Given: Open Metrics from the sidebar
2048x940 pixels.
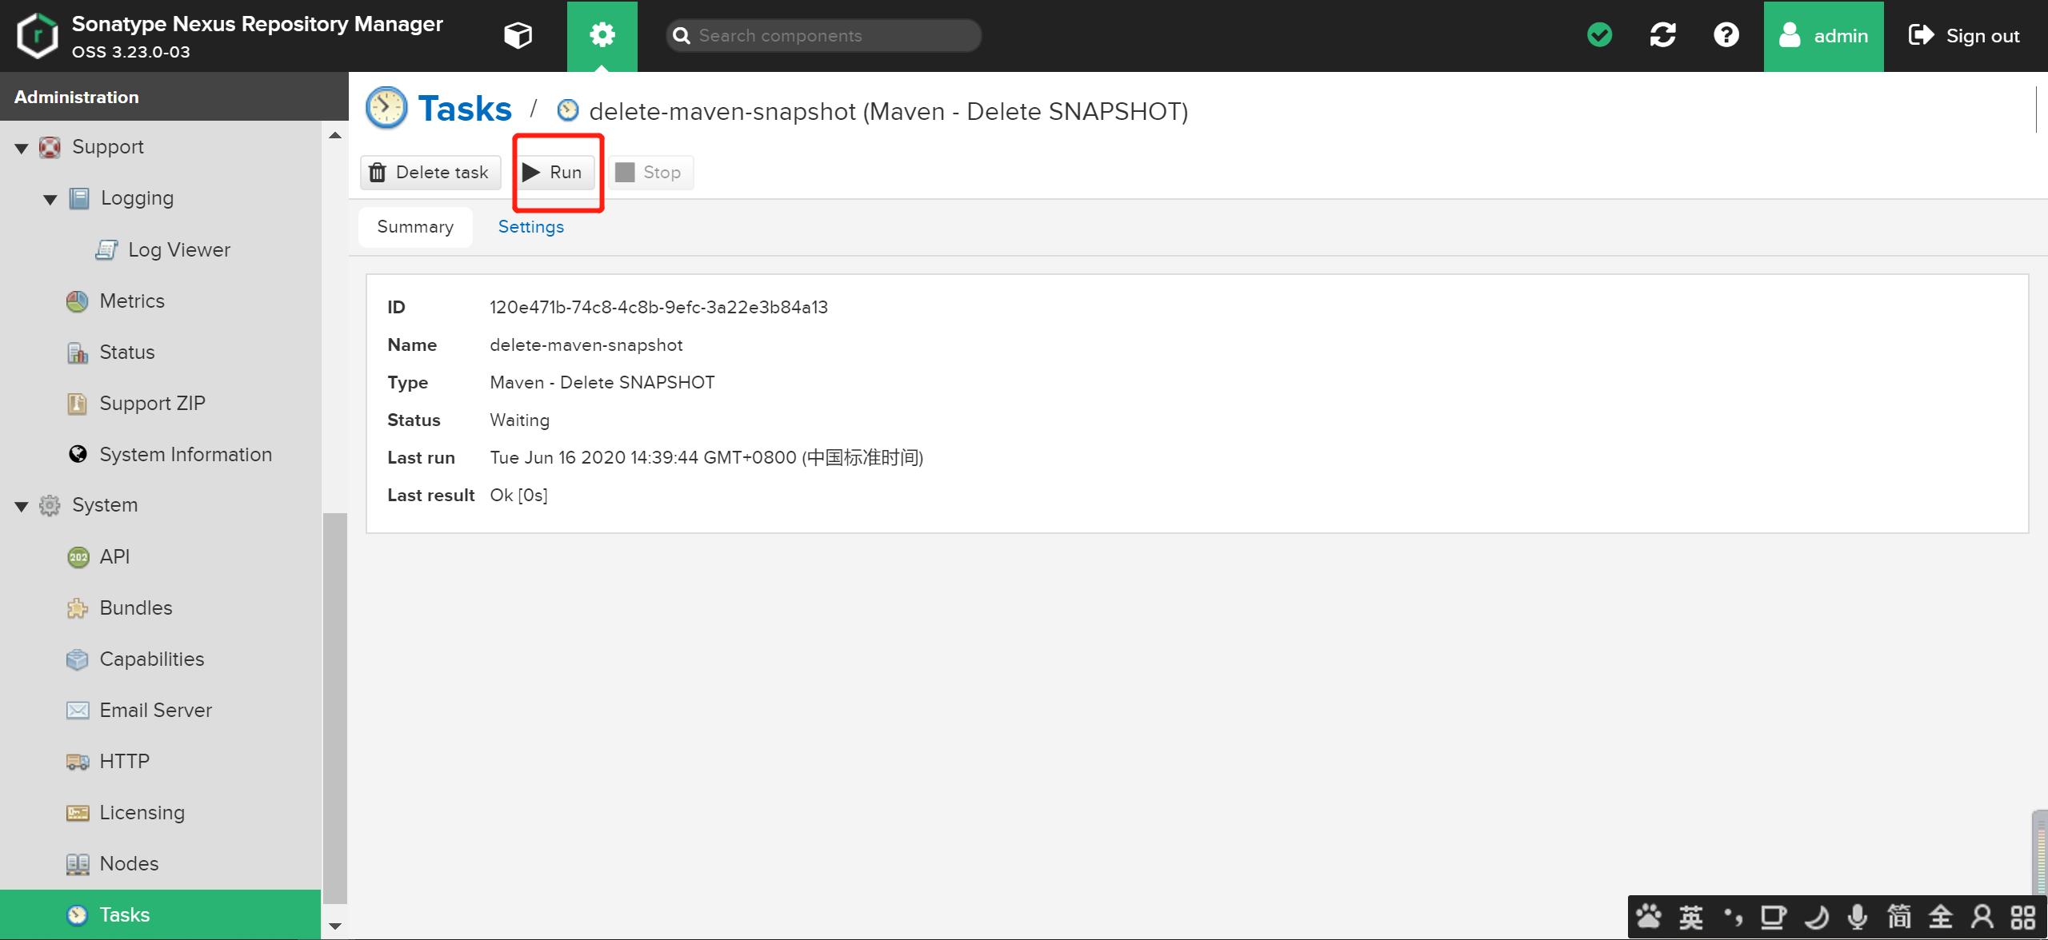Looking at the screenshot, I should (x=131, y=301).
